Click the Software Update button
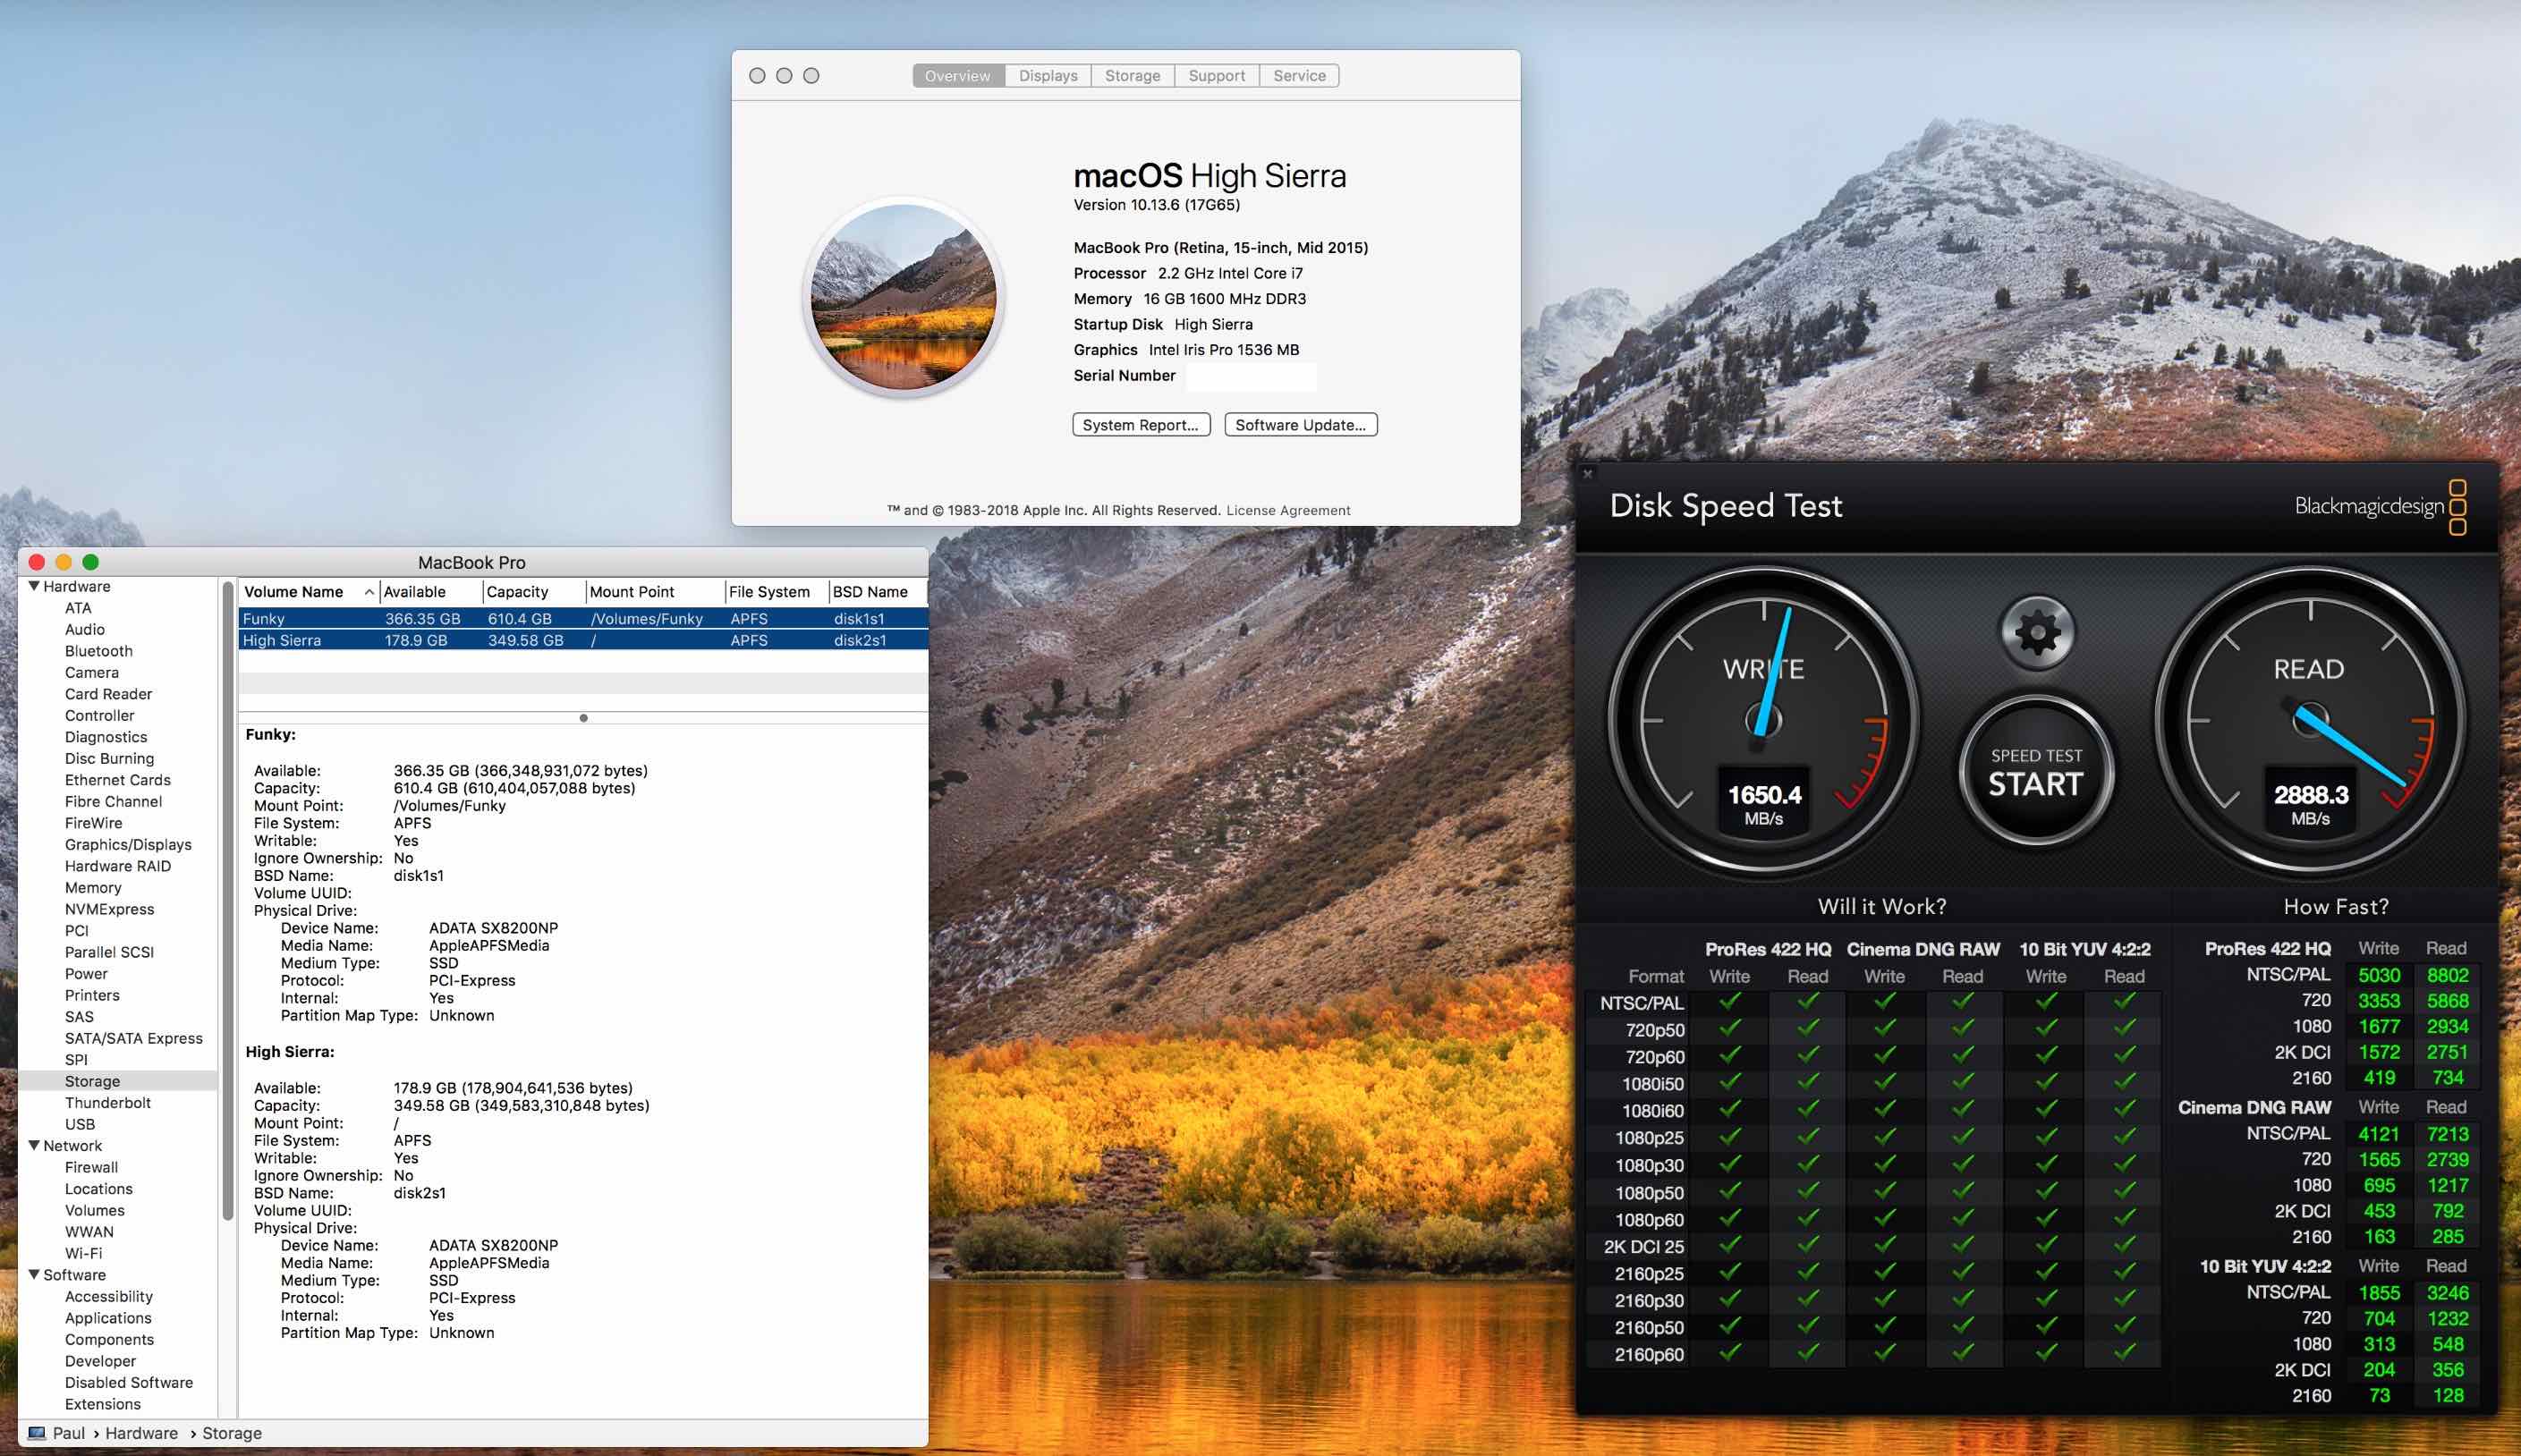 coord(1300,425)
